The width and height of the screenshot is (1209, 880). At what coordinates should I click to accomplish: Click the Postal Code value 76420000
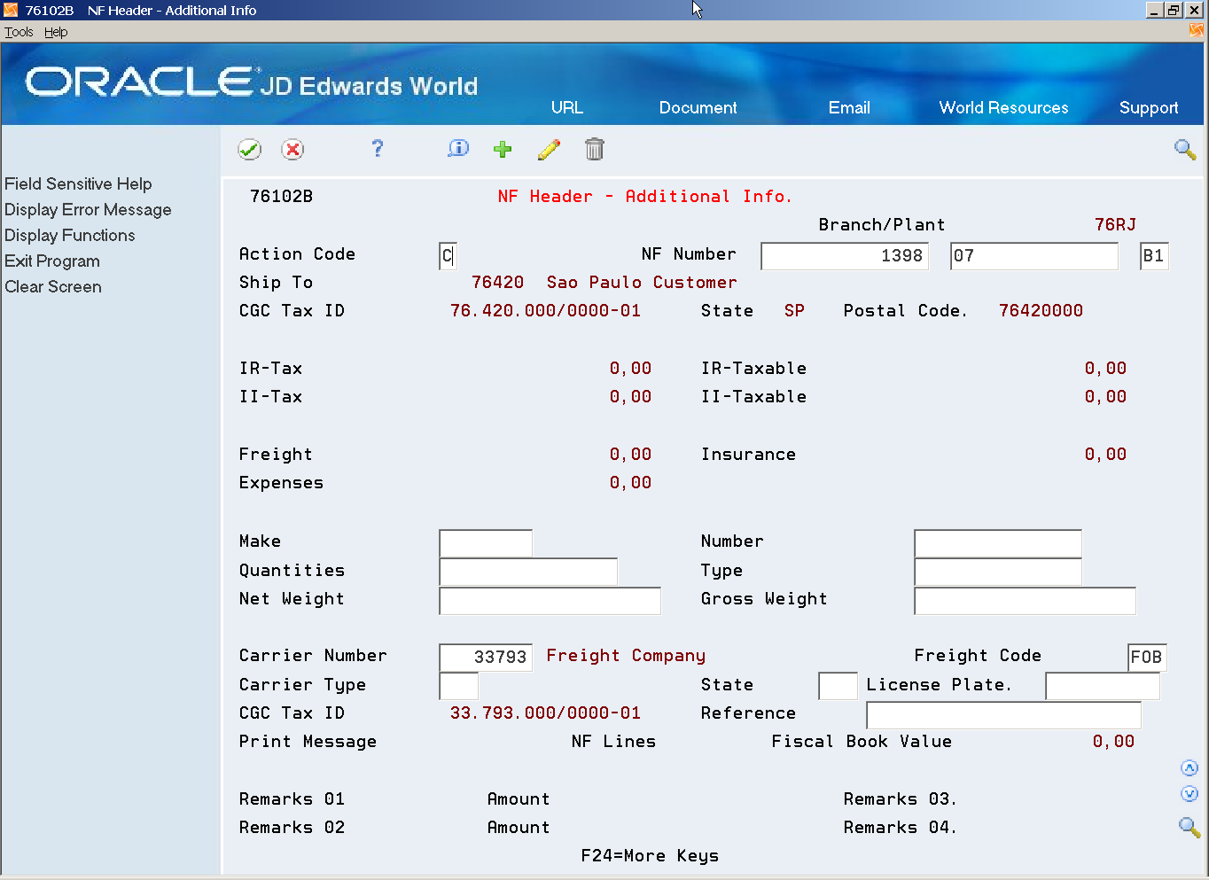[1041, 311]
